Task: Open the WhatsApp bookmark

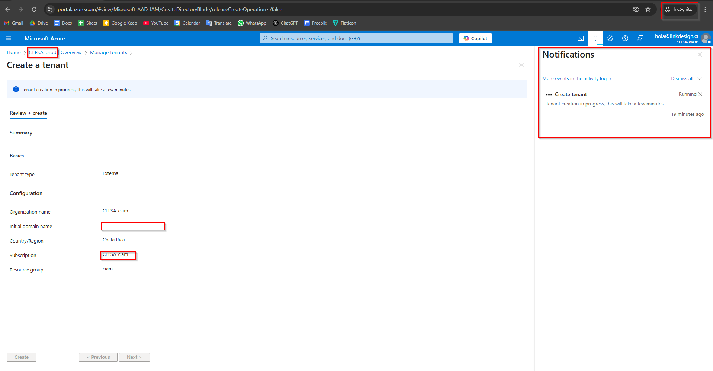Action: tap(252, 23)
